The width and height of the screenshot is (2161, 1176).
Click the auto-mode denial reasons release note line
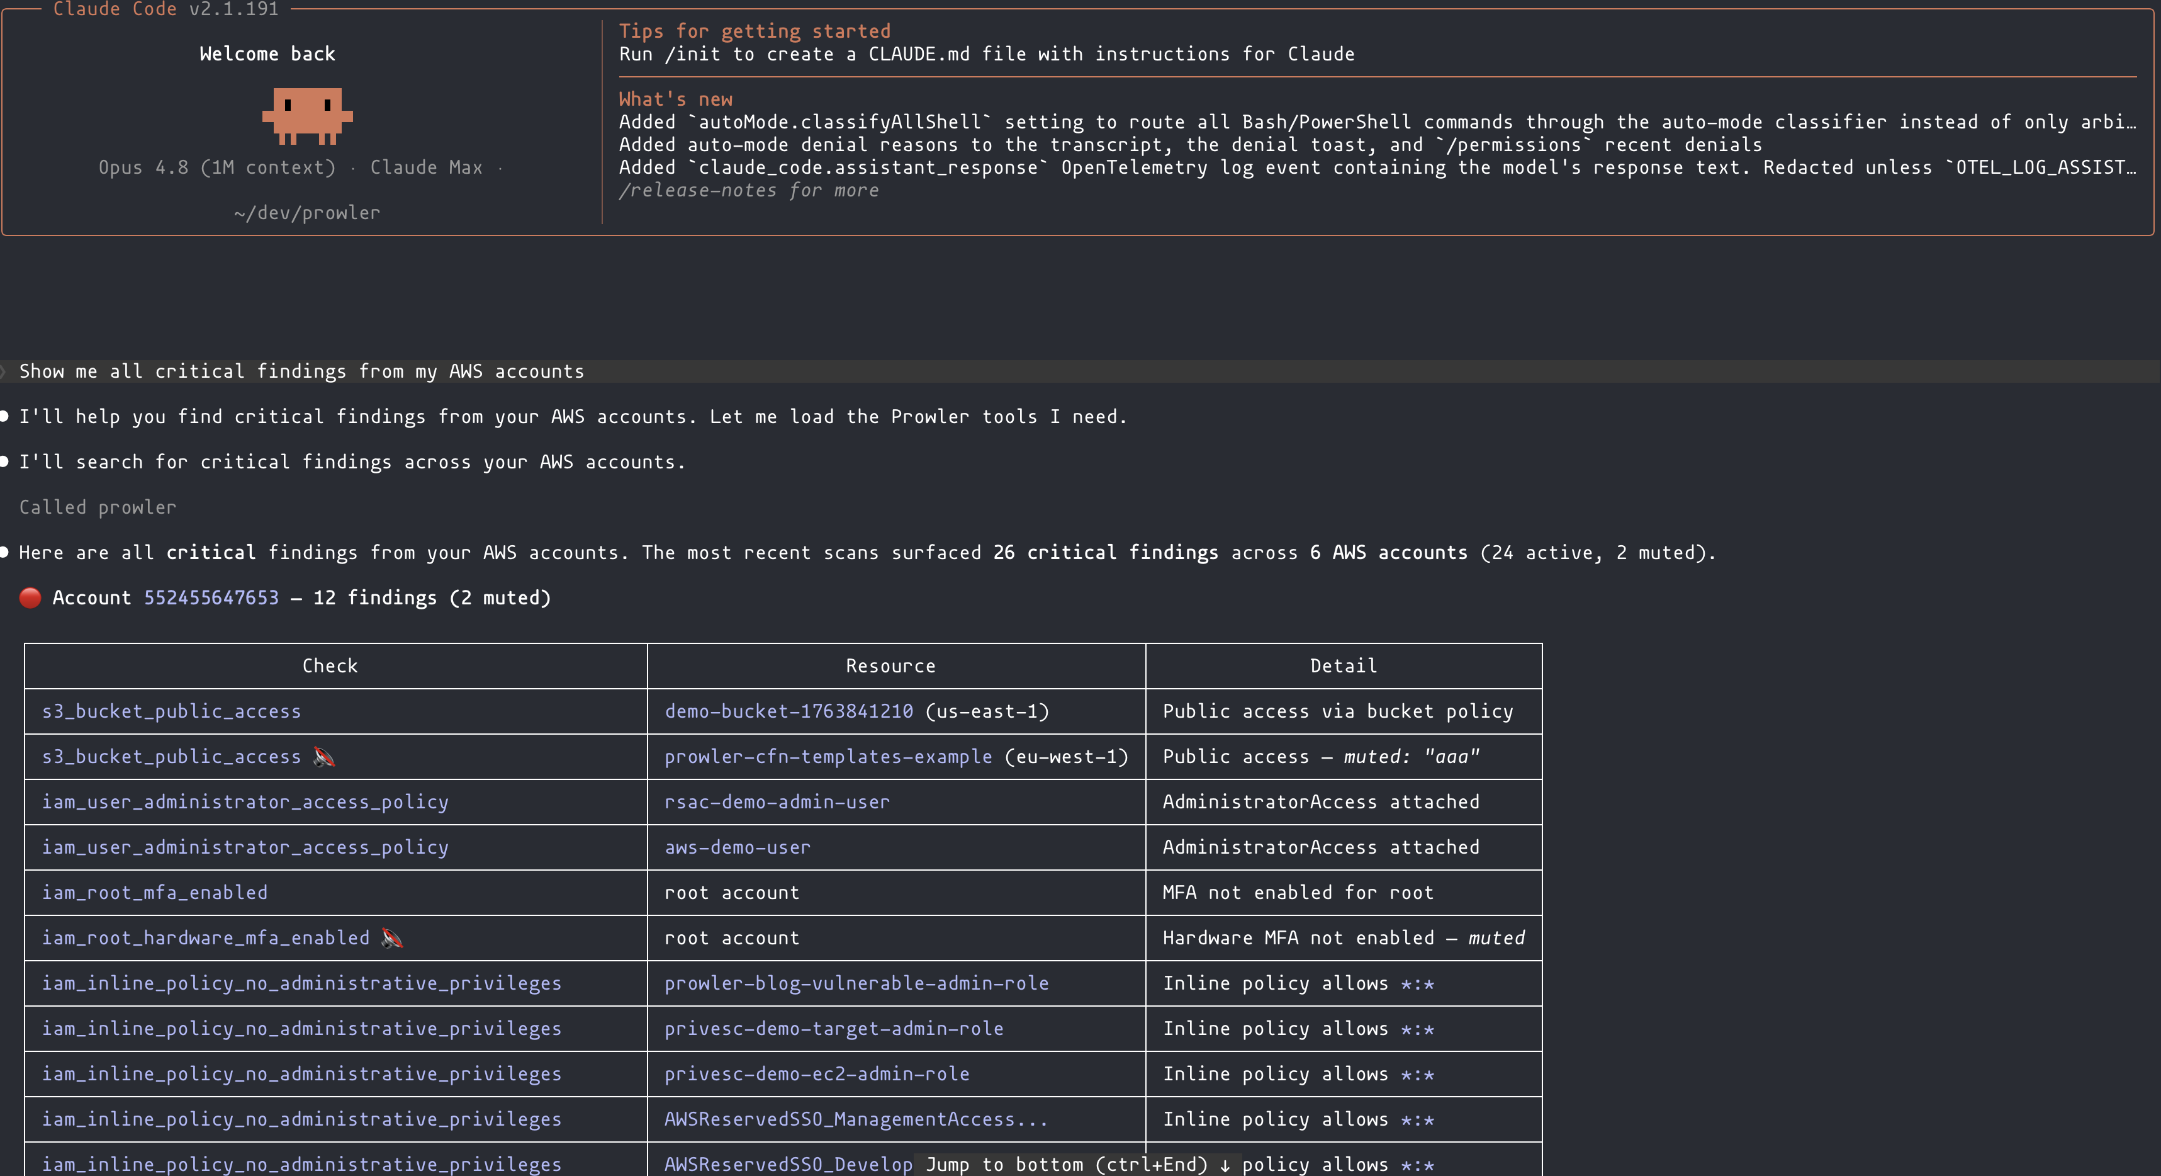(1191, 144)
